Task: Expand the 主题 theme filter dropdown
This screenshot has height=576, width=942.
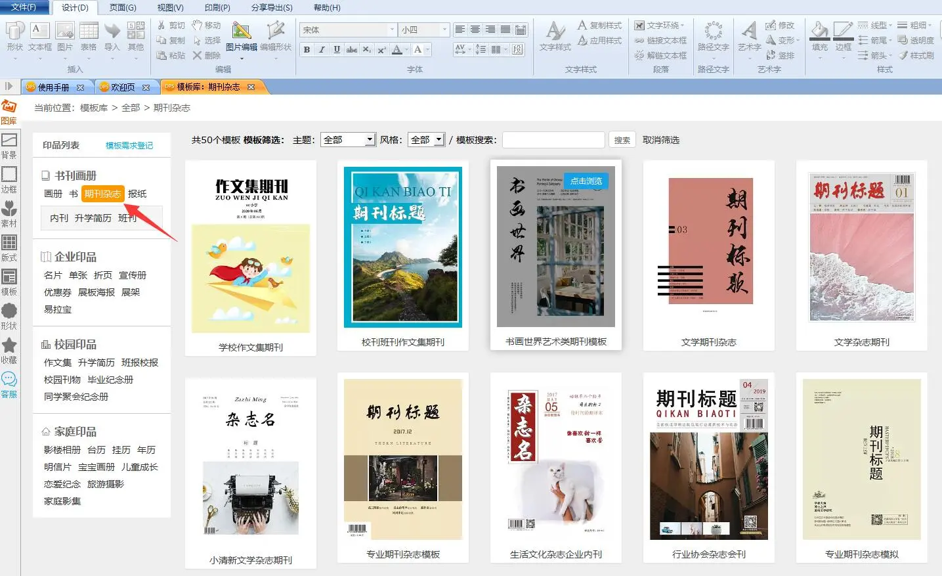Action: coord(370,140)
